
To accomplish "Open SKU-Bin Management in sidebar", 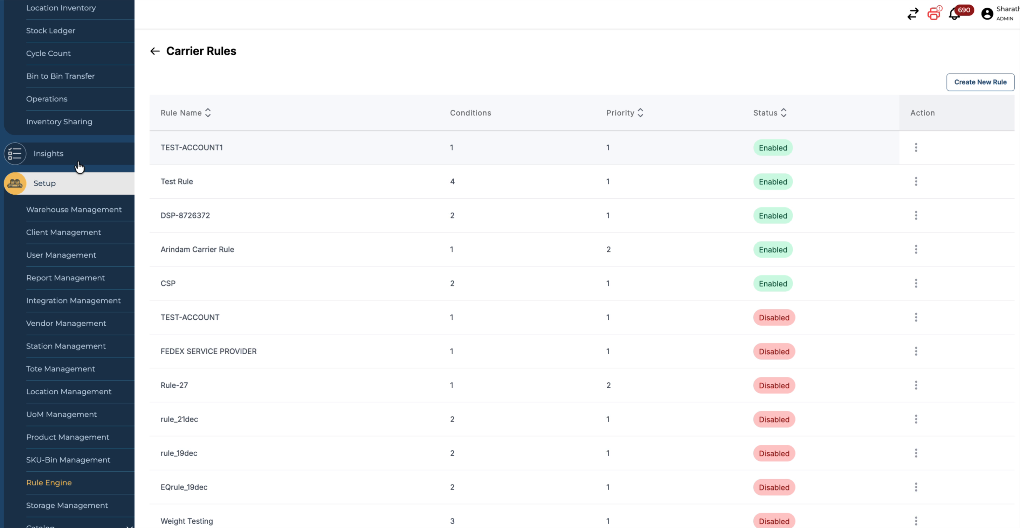I will [69, 460].
